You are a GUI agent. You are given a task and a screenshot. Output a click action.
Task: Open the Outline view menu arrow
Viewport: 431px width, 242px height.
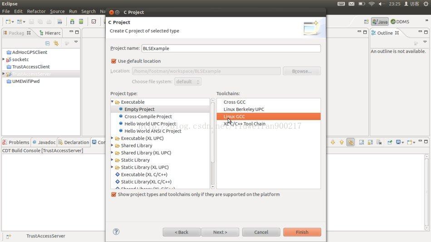point(425,42)
